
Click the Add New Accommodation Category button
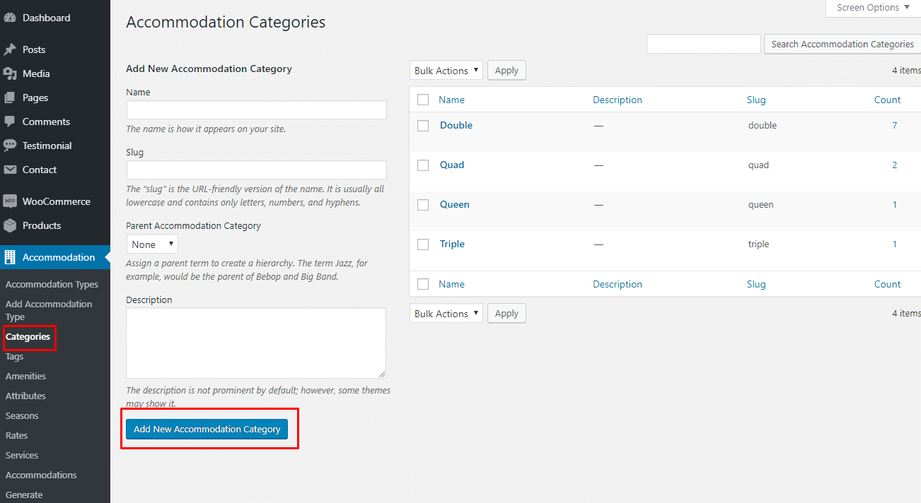click(x=207, y=429)
